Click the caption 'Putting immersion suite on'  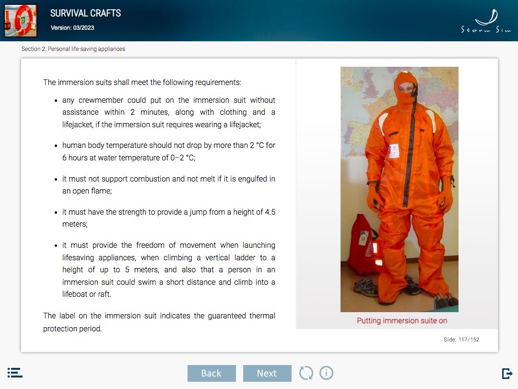tap(402, 320)
